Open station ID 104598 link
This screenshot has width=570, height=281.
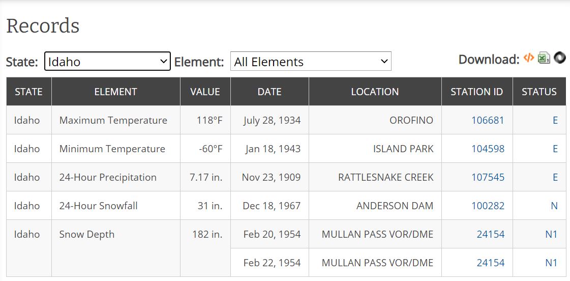(488, 149)
